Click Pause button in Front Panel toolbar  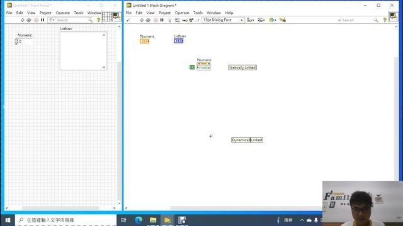(43, 20)
